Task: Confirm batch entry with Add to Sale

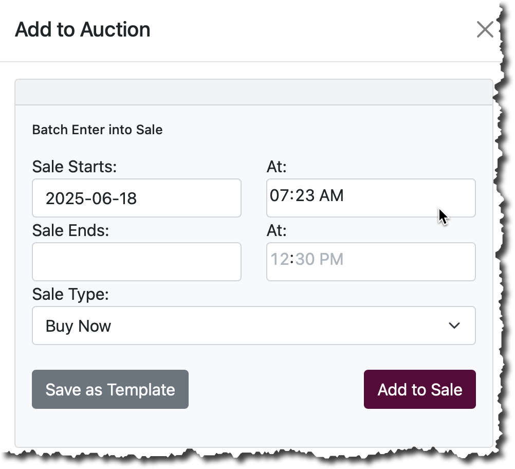Action: click(419, 389)
